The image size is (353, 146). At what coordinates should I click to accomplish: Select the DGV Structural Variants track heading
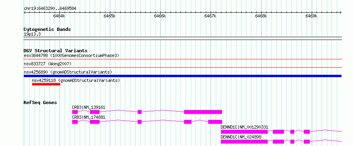point(56,51)
